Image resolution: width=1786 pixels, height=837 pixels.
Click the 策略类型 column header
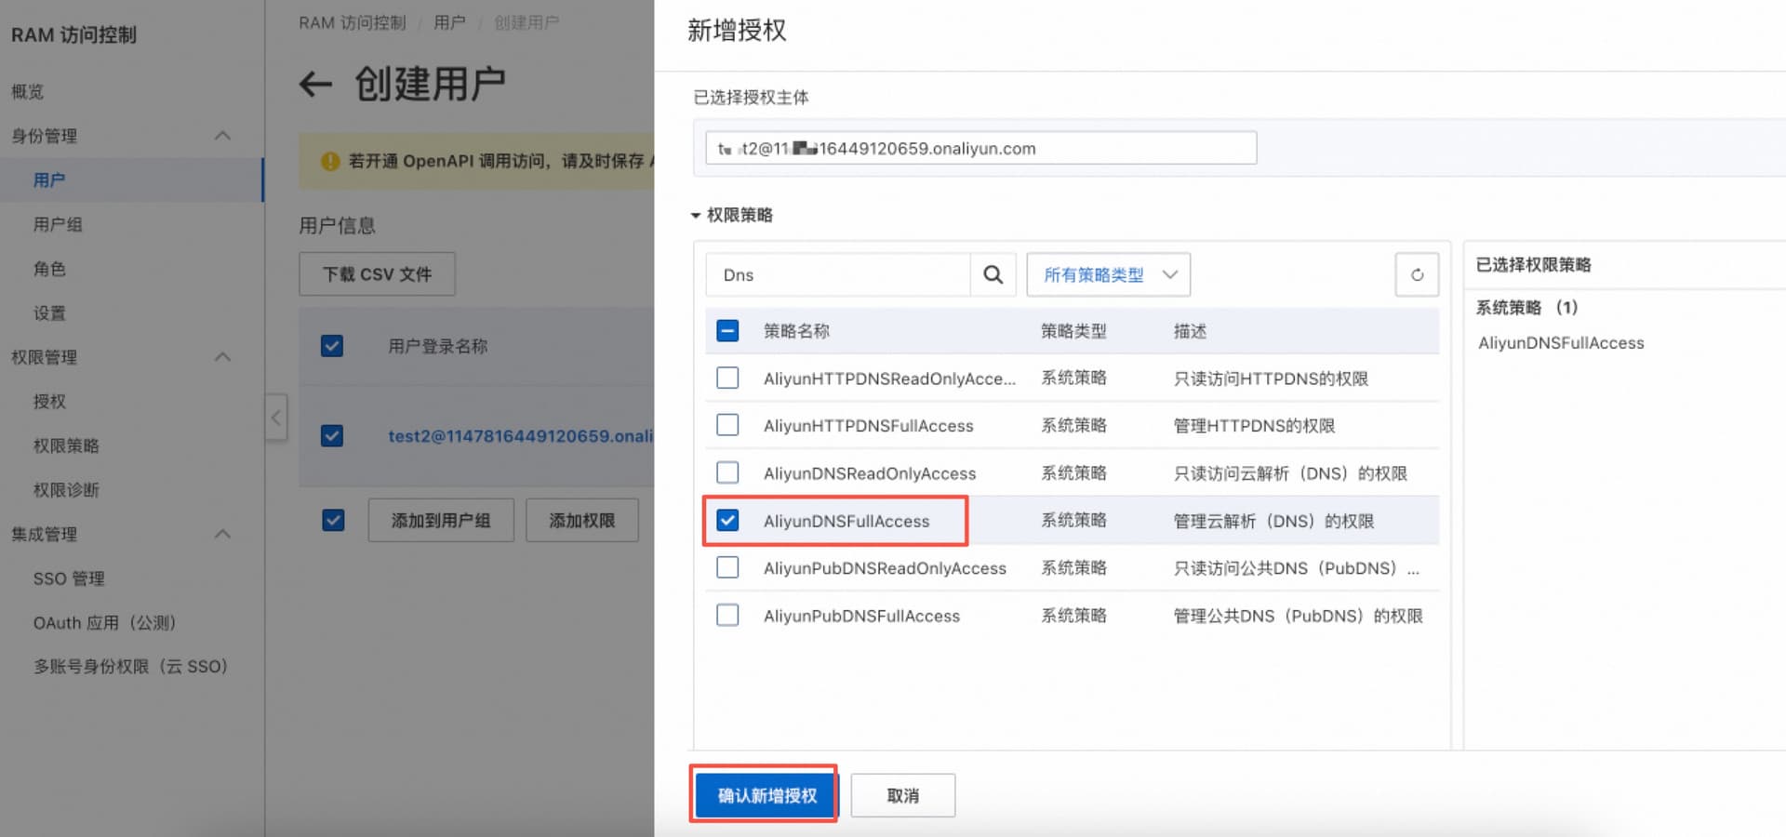pyautogui.click(x=1073, y=331)
